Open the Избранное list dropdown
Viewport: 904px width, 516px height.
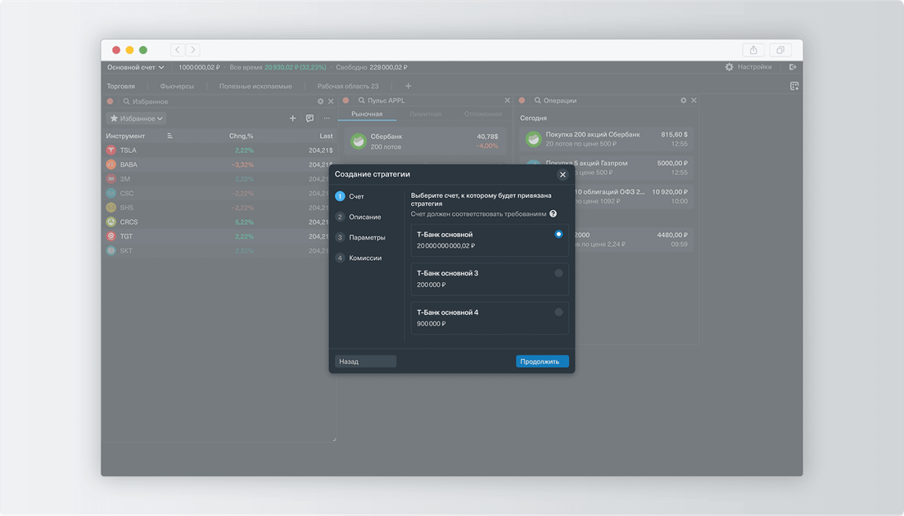(x=137, y=119)
